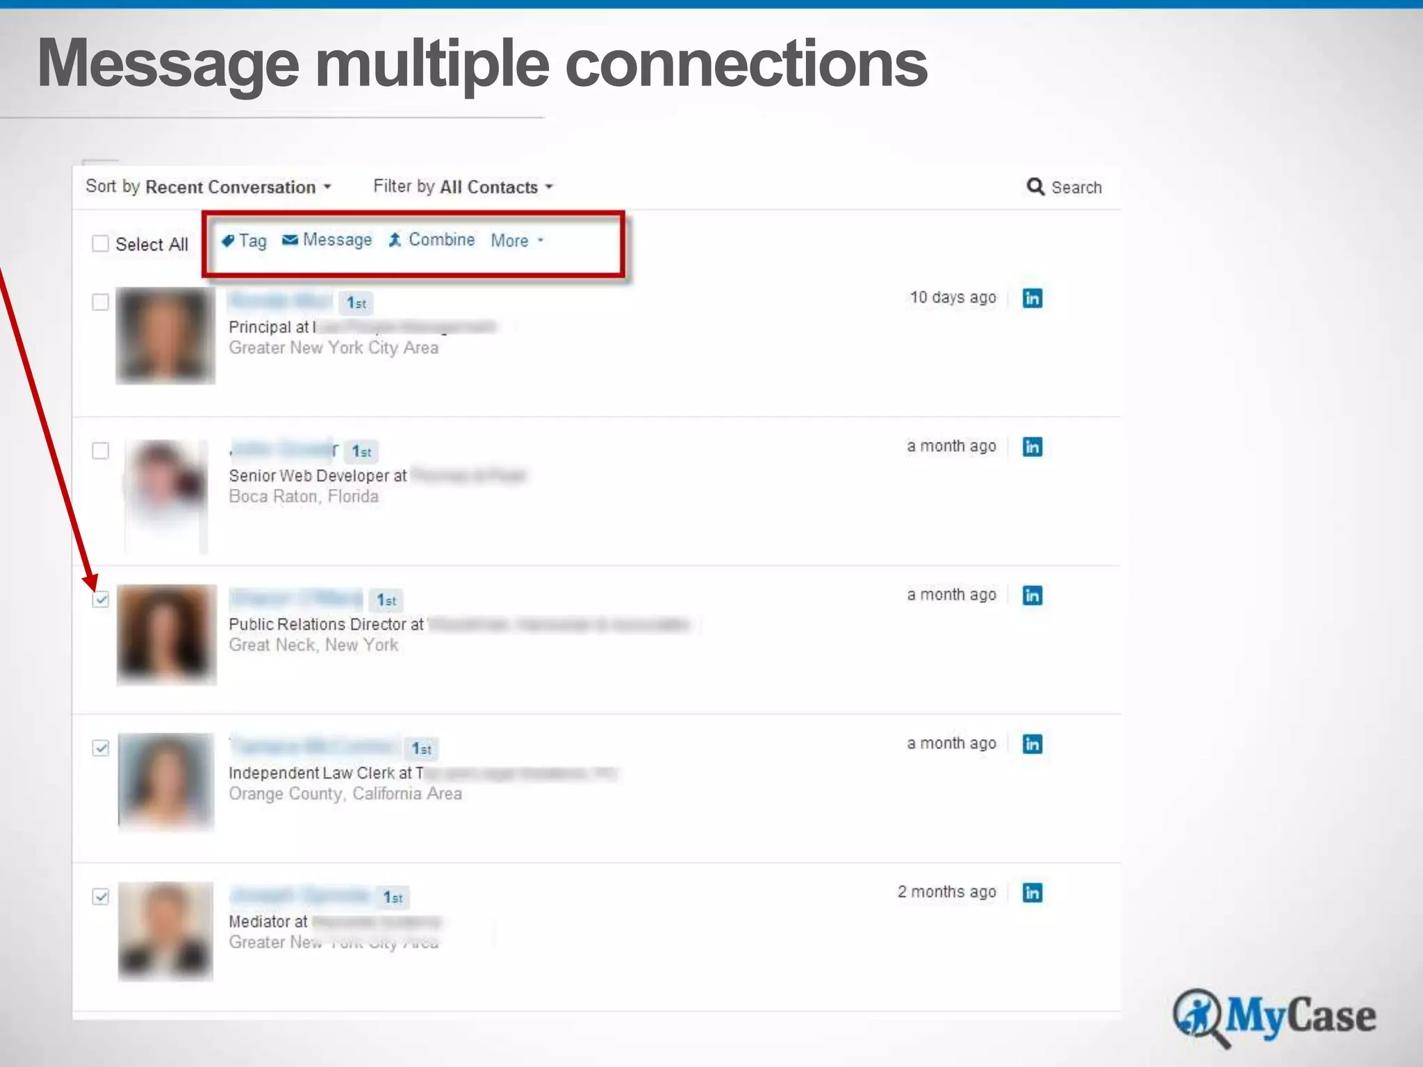Click the 'Boca Raton, Florida' location text
Screen dimensions: 1423x1067
(304, 497)
